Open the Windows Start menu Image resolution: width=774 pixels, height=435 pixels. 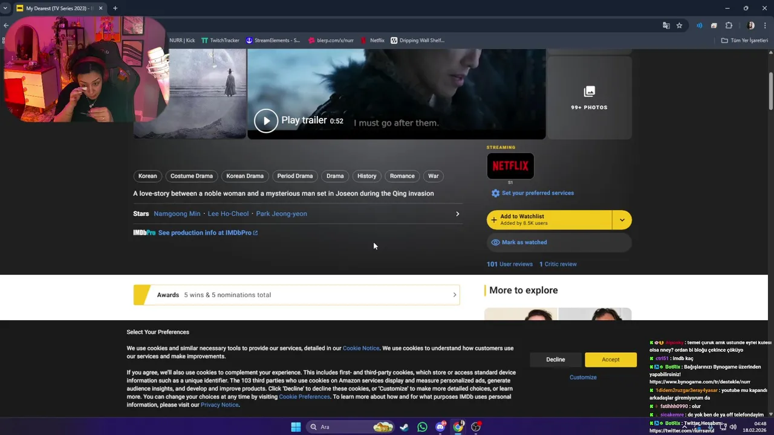296,427
